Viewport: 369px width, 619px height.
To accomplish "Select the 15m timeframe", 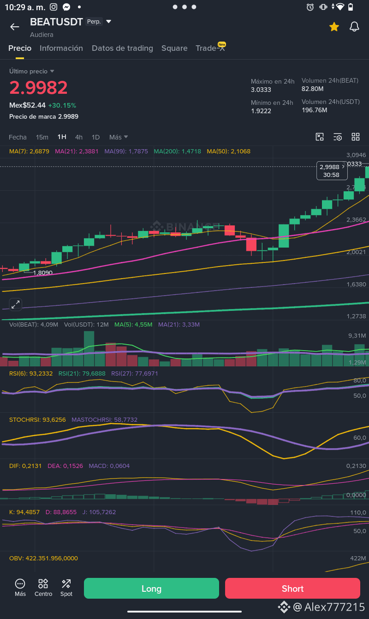I will tap(42, 137).
